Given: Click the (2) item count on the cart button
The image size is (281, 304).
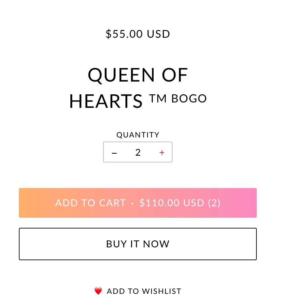Looking at the screenshot, I should (x=214, y=203).
